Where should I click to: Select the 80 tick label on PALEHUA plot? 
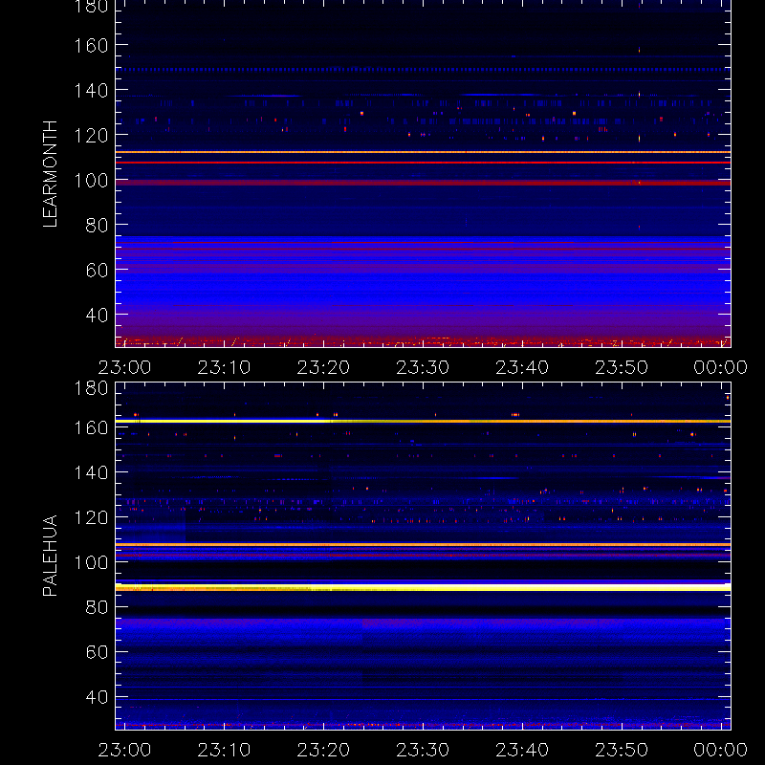click(x=97, y=607)
